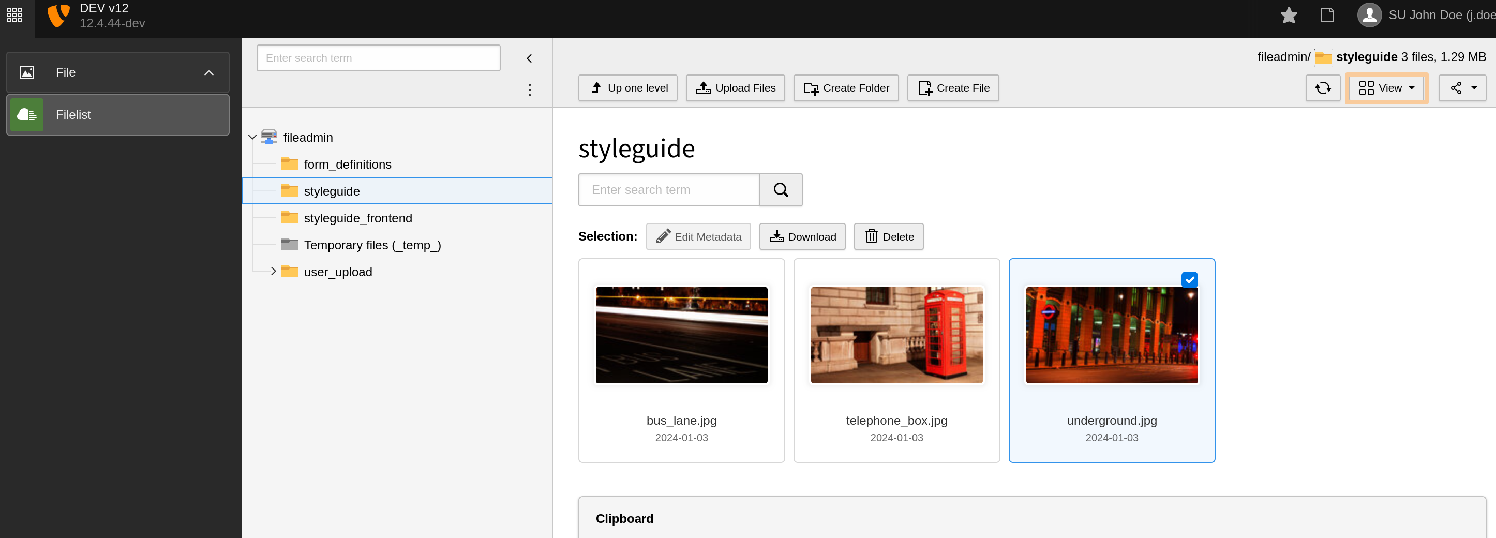Click the user avatar icon
The height and width of the screenshot is (538, 1496).
[x=1369, y=15]
